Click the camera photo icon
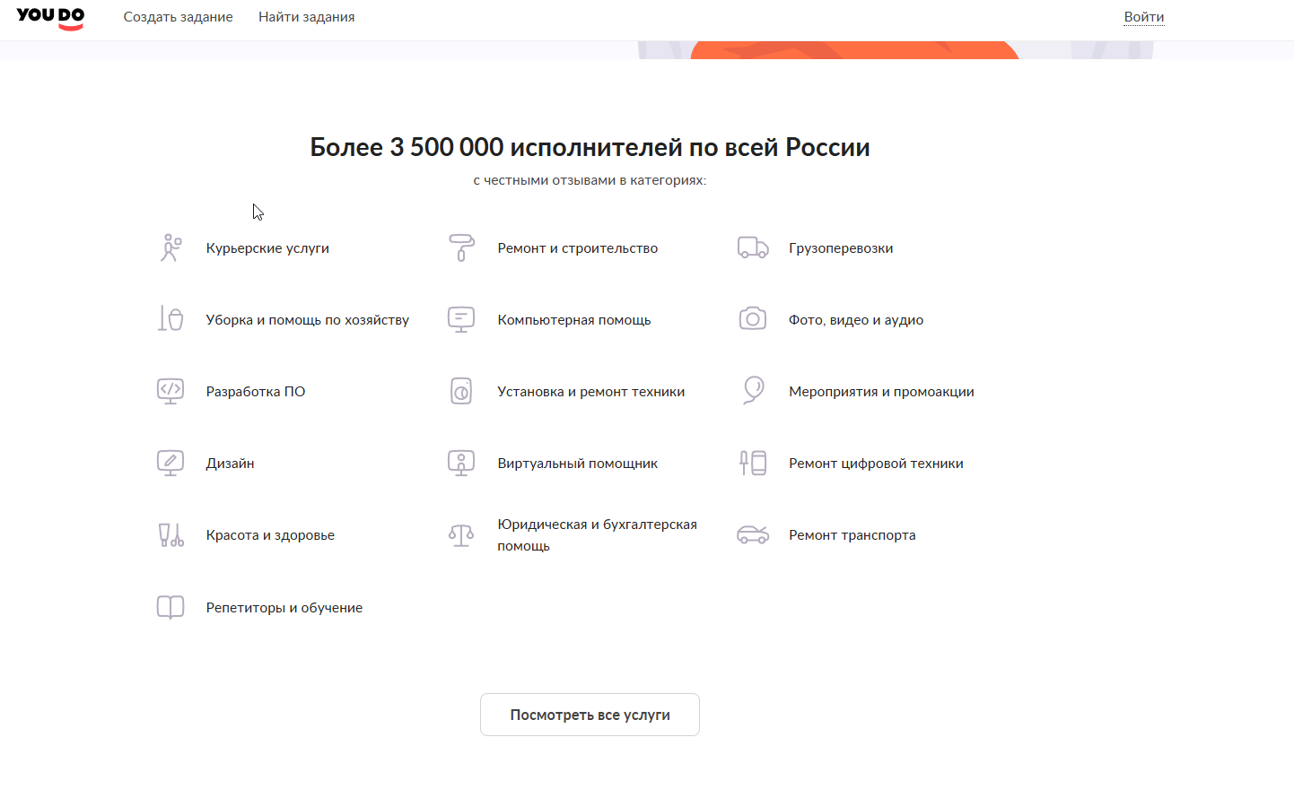This screenshot has height=798, width=1294. [x=753, y=318]
